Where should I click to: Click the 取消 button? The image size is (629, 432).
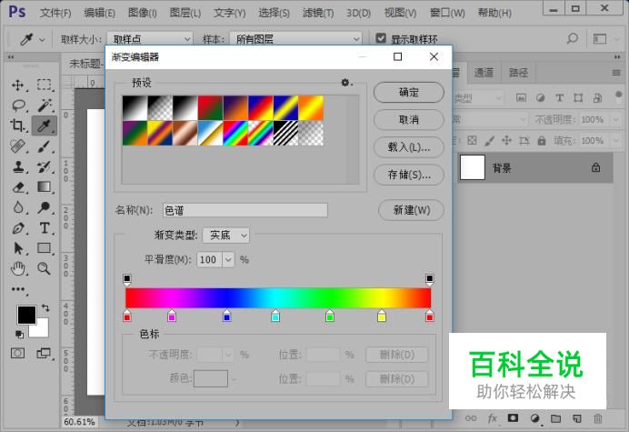pos(409,120)
